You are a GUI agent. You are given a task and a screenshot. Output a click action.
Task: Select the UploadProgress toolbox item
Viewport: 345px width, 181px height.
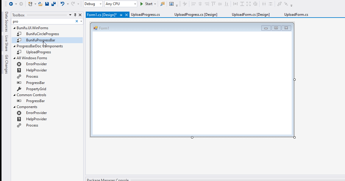47,52
